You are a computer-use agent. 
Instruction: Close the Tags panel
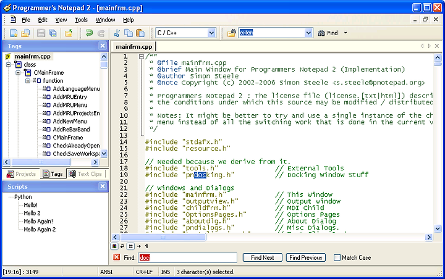click(x=103, y=46)
